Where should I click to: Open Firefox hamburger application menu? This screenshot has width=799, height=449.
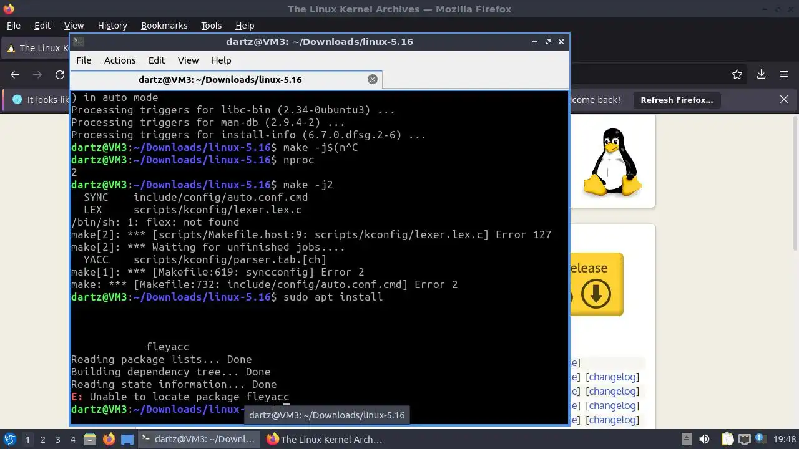click(784, 74)
